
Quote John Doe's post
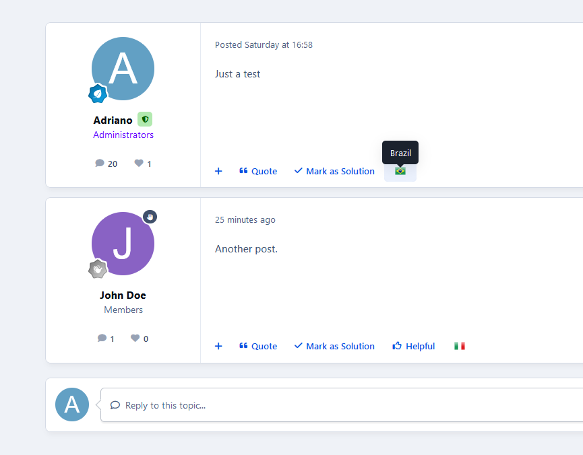(x=258, y=346)
